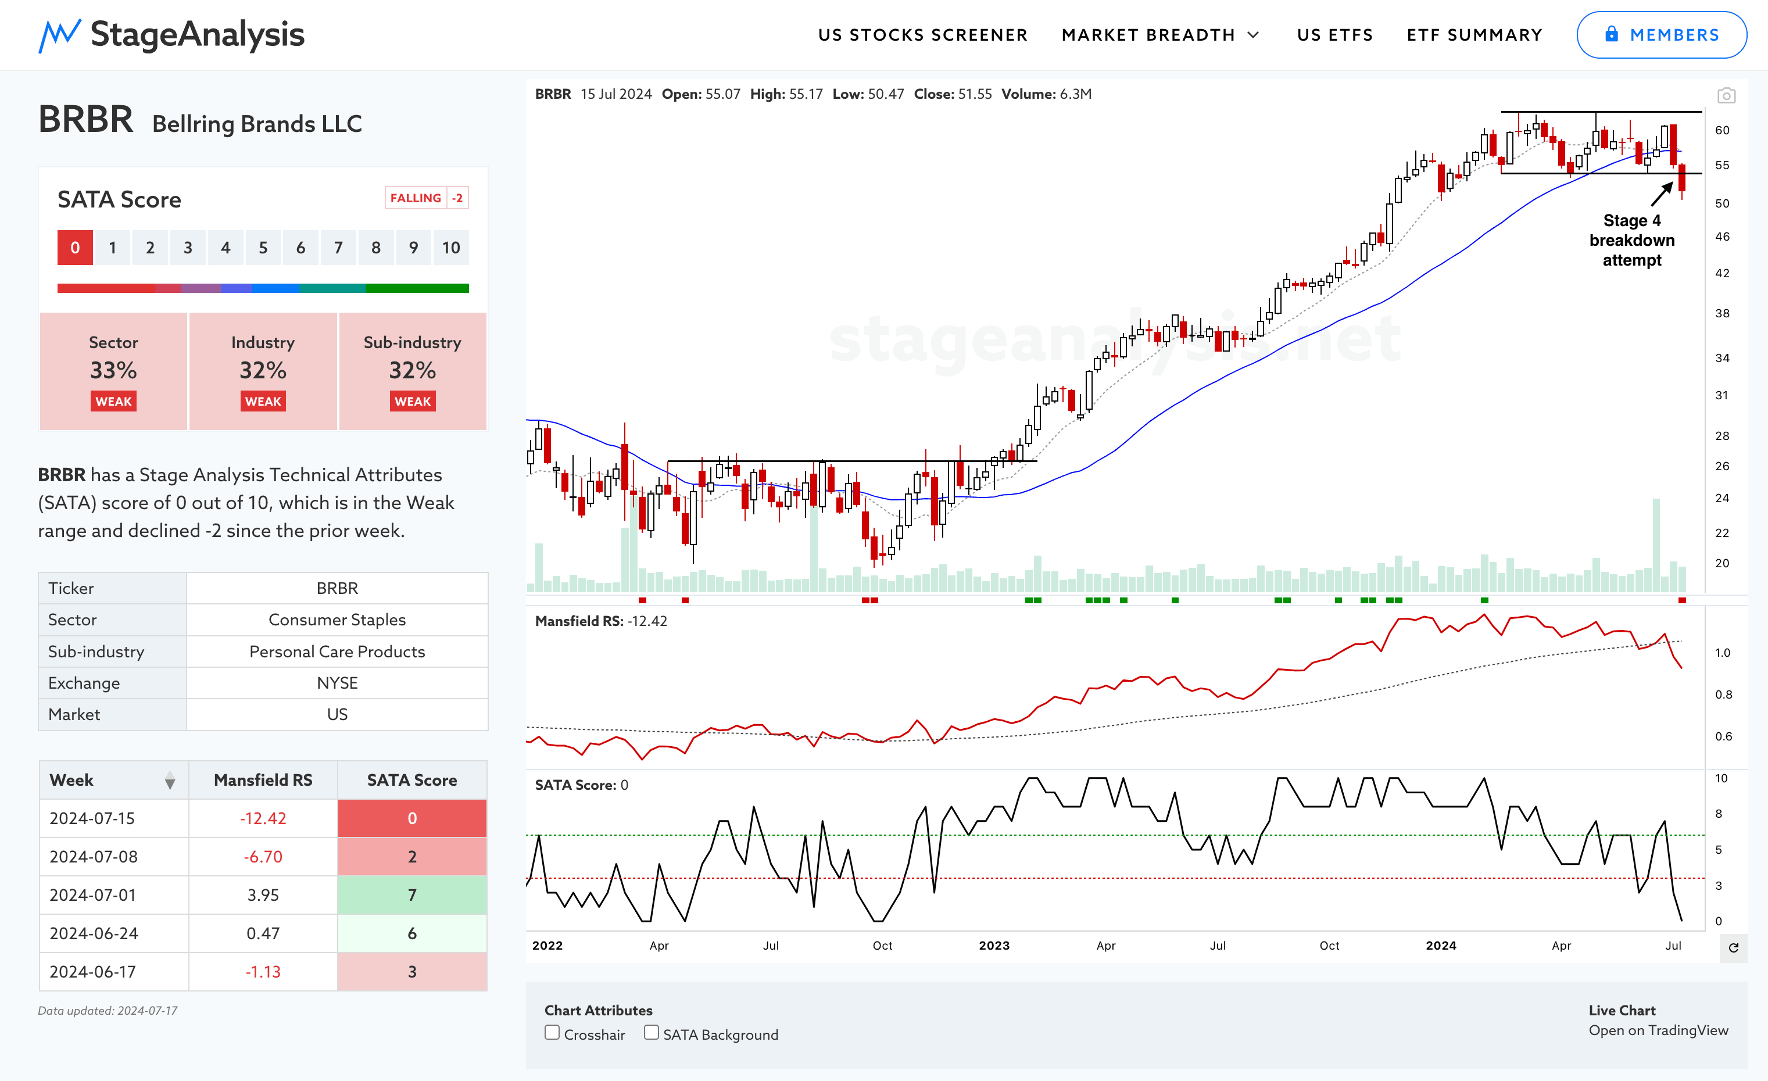The width and height of the screenshot is (1768, 1081).
Task: Click the green SATA score 7 cell
Action: coord(412,895)
